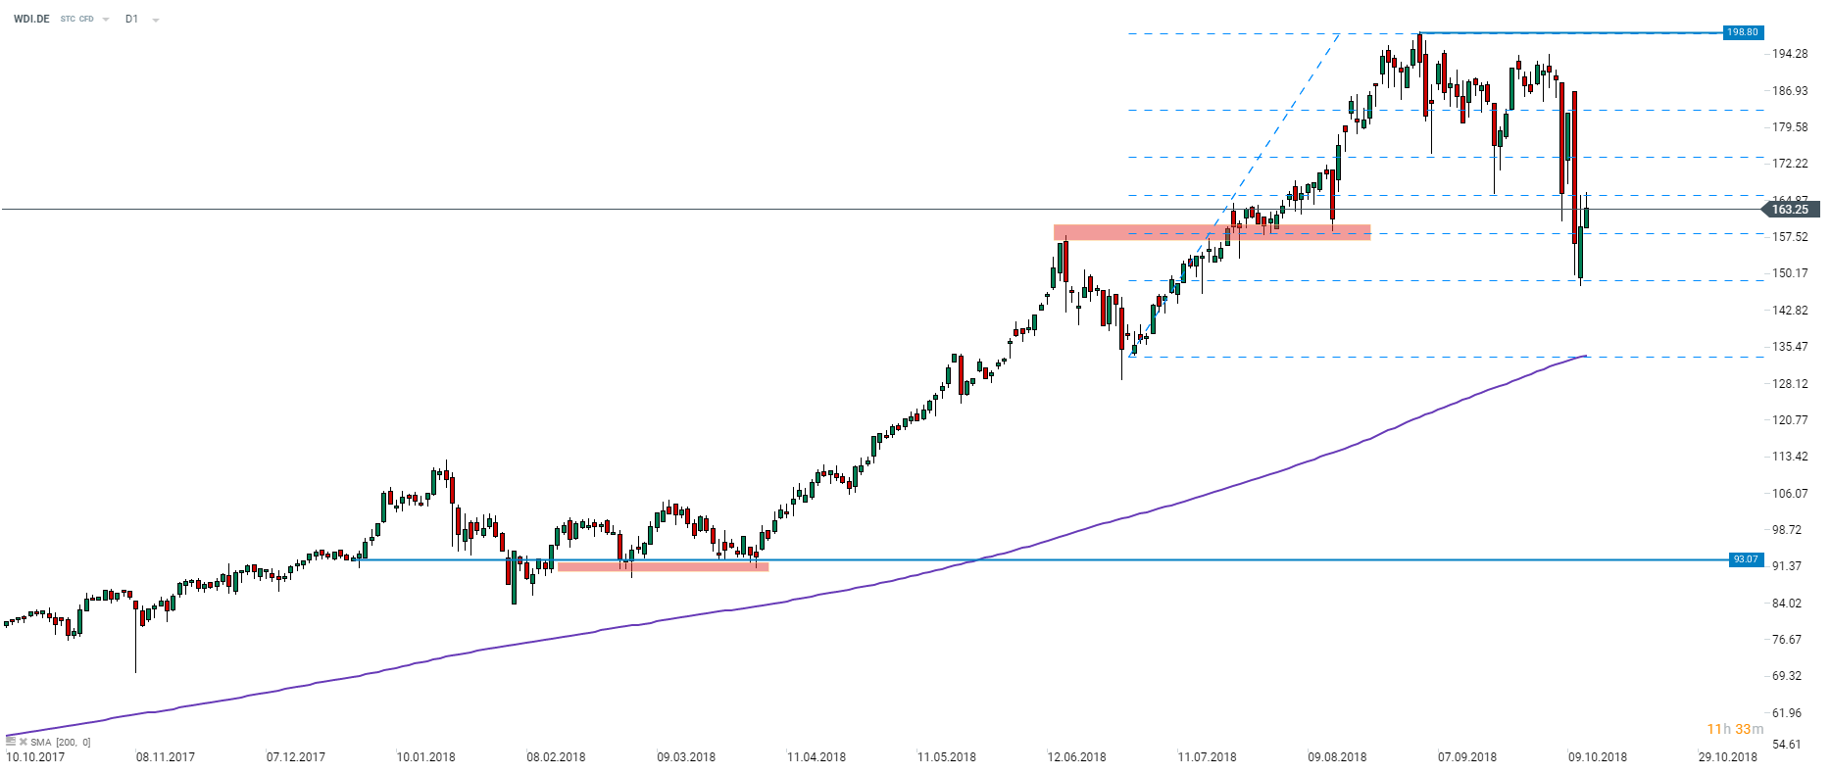Click the 106.07 value on price axis

1790,493
